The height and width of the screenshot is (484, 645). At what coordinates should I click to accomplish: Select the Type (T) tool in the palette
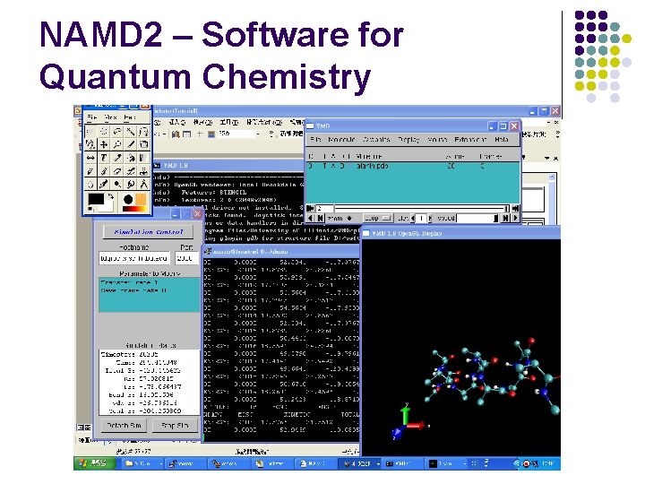pyautogui.click(x=104, y=158)
